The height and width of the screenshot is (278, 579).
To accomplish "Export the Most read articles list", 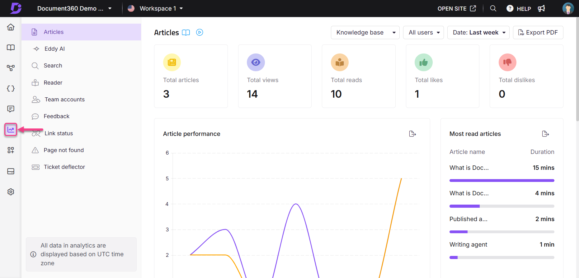I will tap(545, 134).
